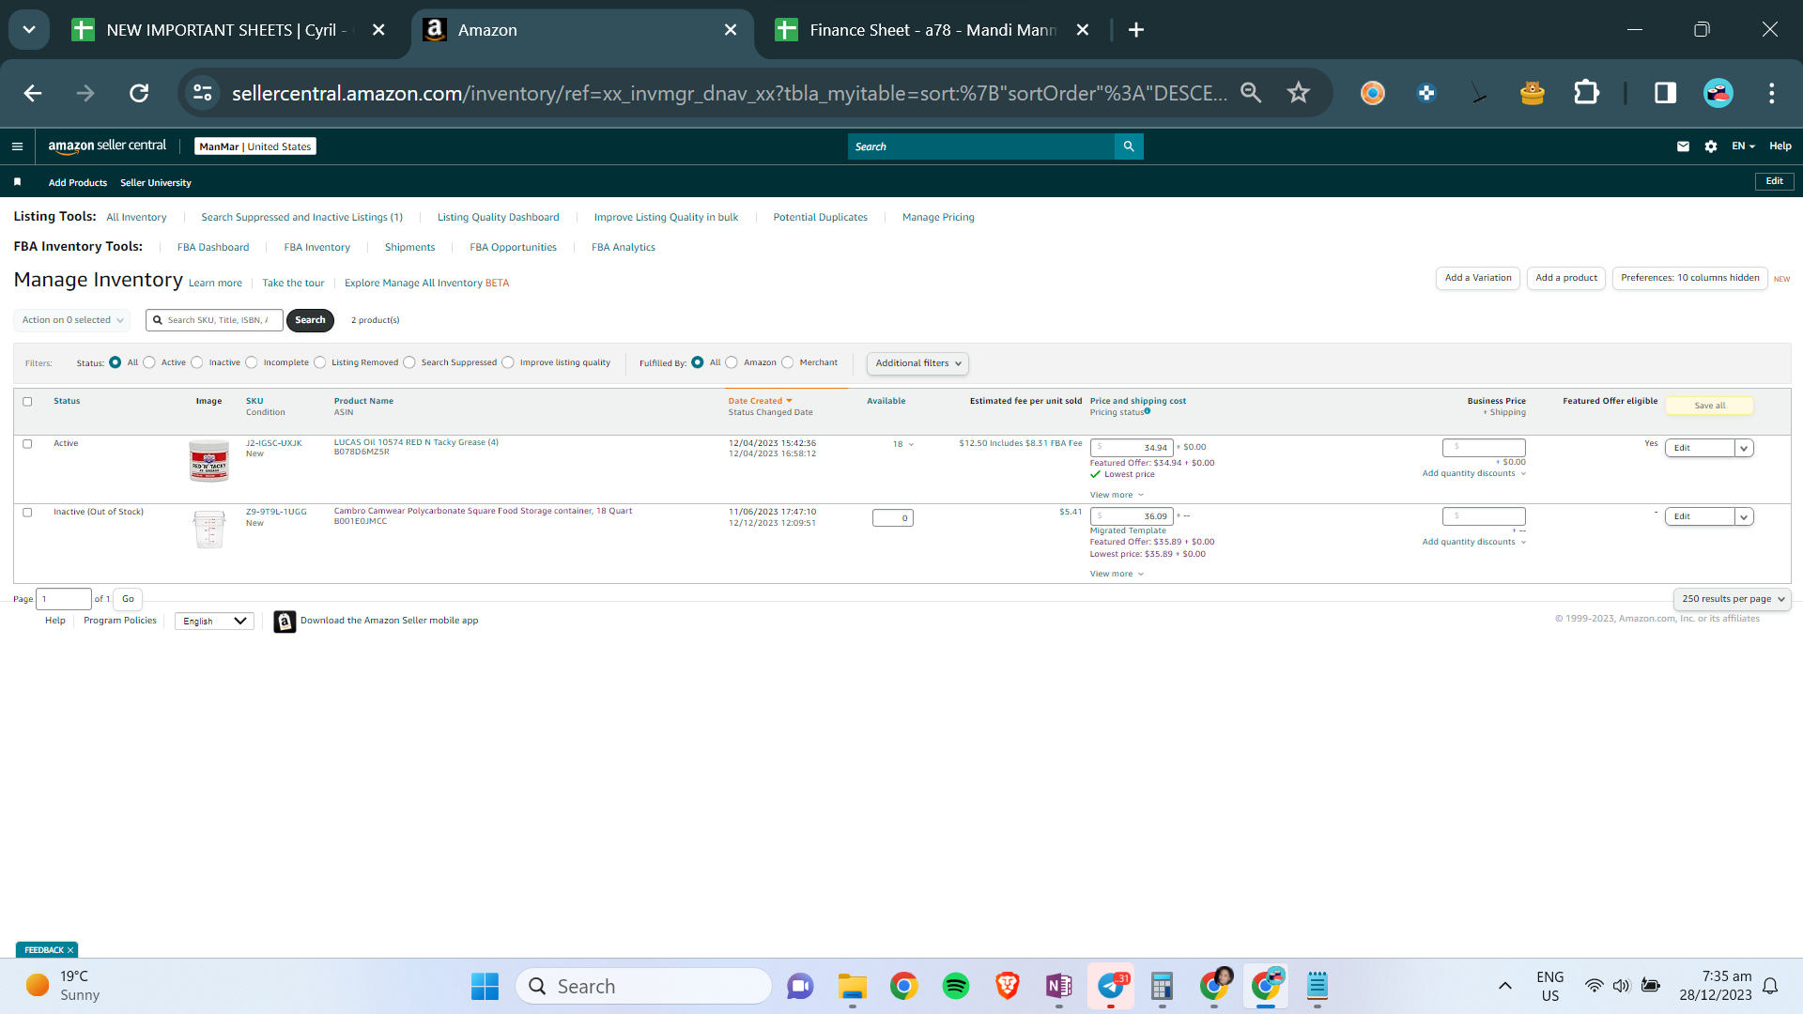Open the EN language selector in header
The height and width of the screenshot is (1014, 1803).
pos(1743,146)
